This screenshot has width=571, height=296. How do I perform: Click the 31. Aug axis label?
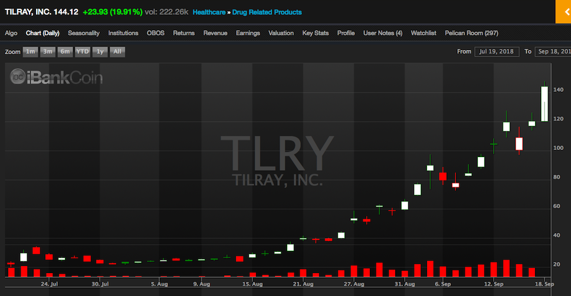405,284
